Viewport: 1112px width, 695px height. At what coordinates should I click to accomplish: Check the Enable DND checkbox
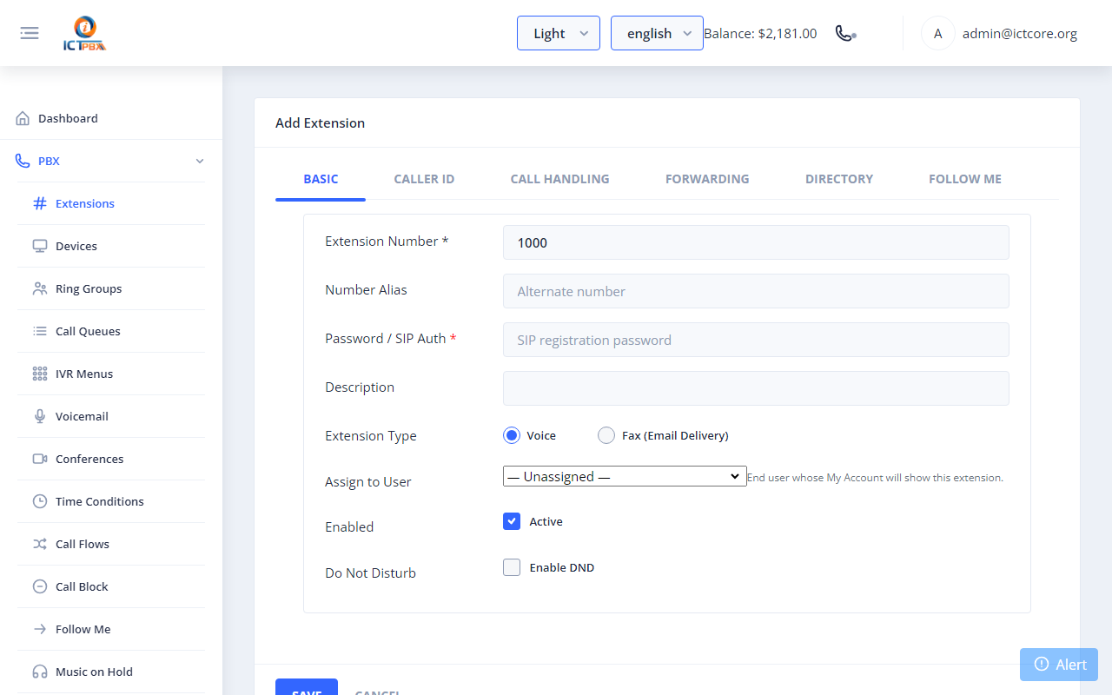(512, 567)
